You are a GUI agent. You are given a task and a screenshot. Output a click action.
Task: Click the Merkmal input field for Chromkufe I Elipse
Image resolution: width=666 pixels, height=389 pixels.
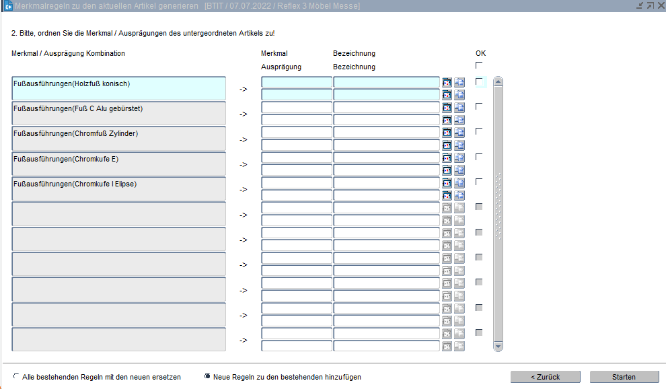pyautogui.click(x=296, y=182)
